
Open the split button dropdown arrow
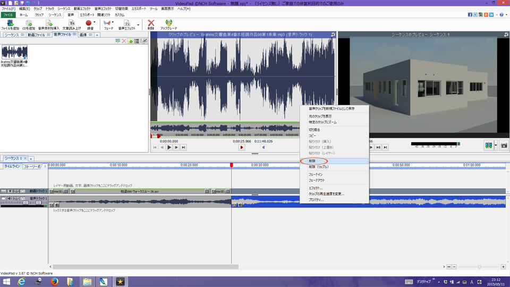pos(496,146)
